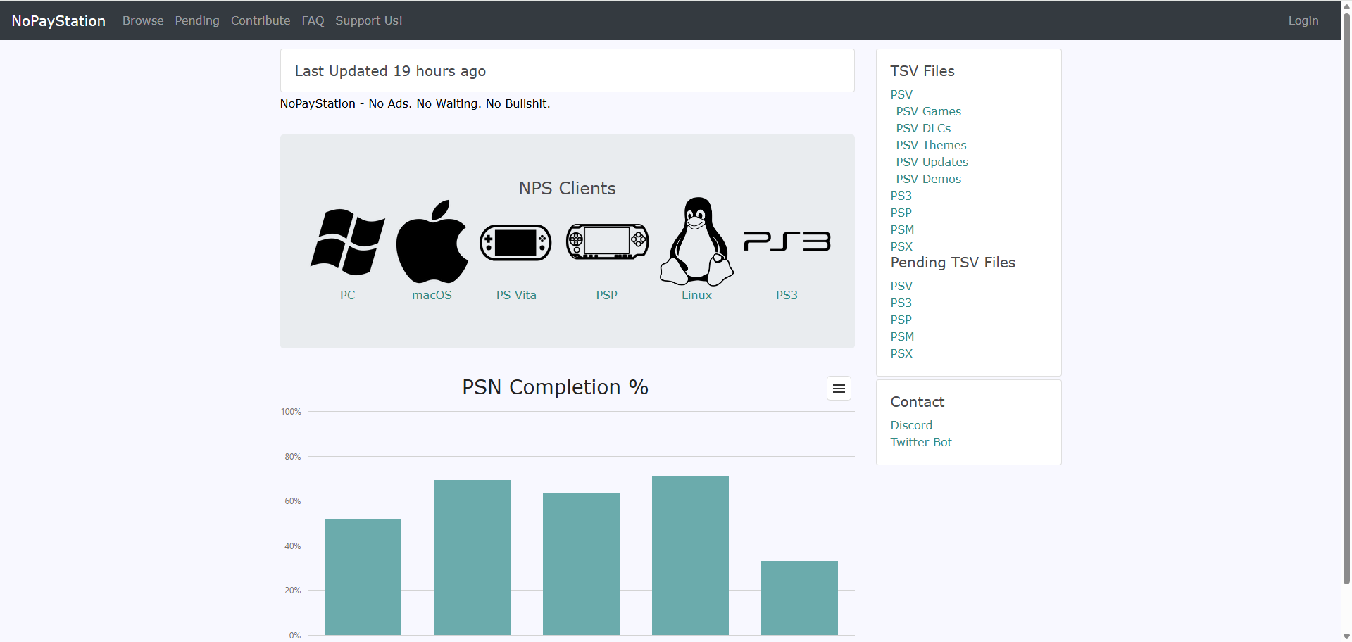Open the Twitter Bot contact link
The image size is (1352, 642).
tap(921, 442)
